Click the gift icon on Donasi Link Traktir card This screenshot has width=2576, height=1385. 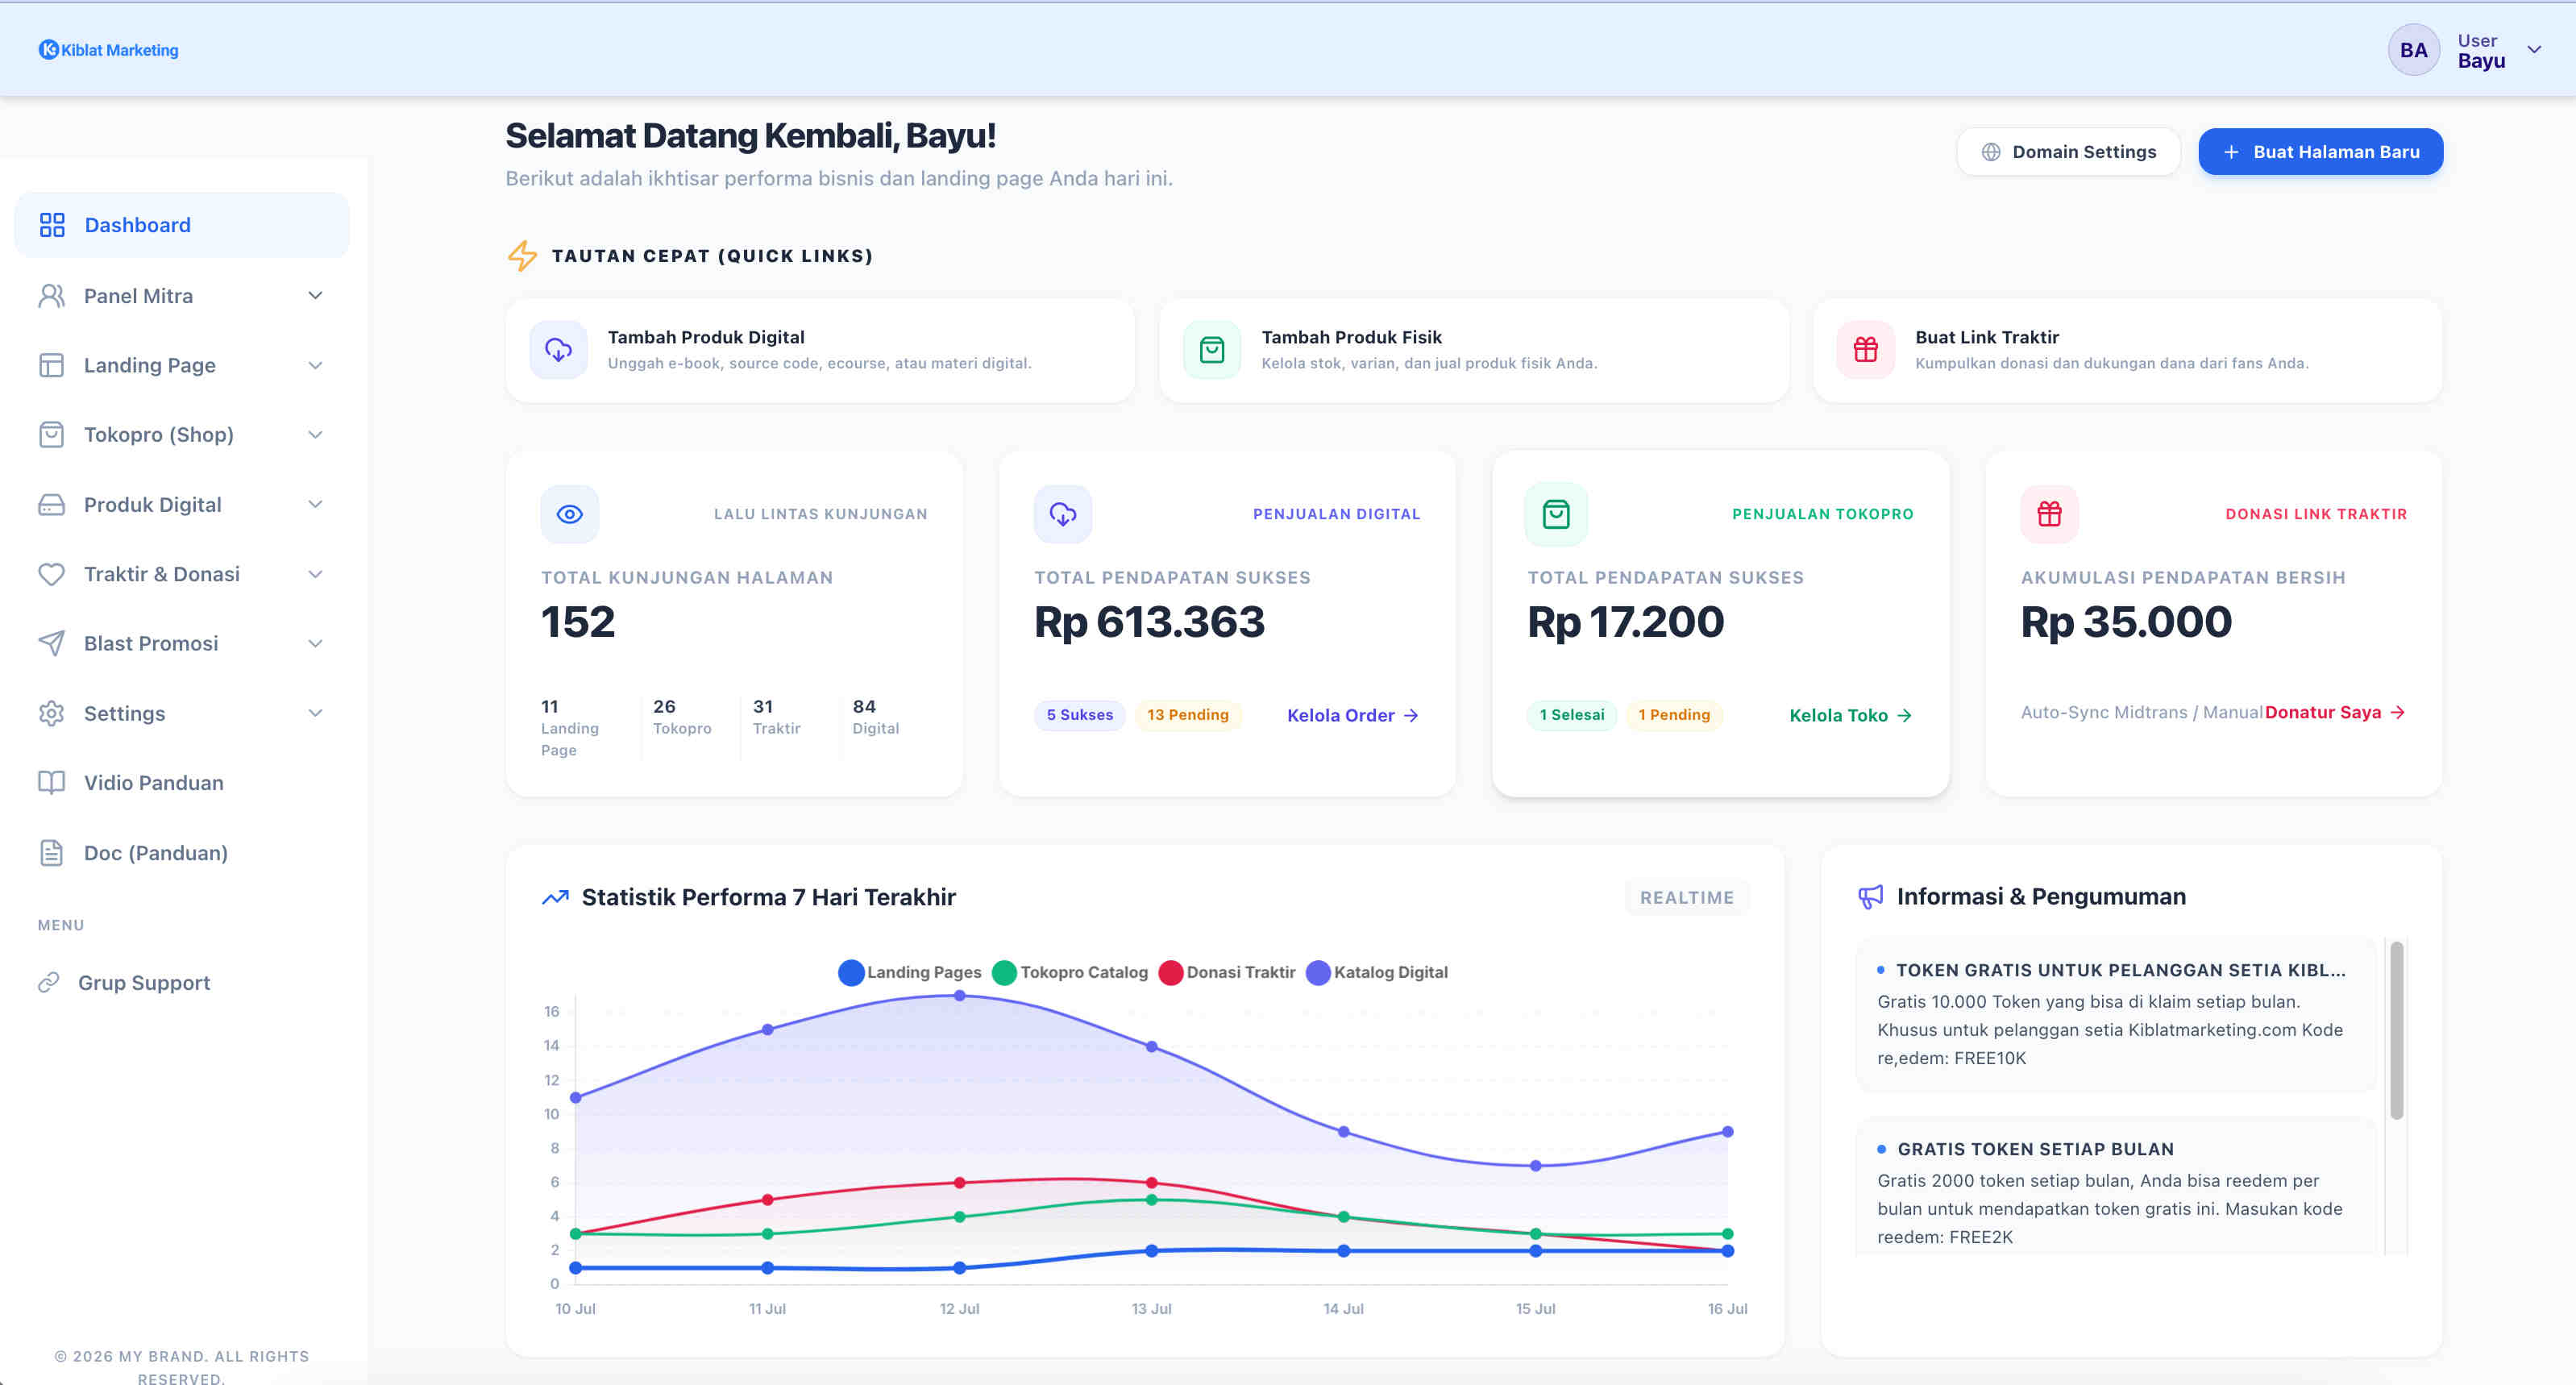click(x=2050, y=514)
